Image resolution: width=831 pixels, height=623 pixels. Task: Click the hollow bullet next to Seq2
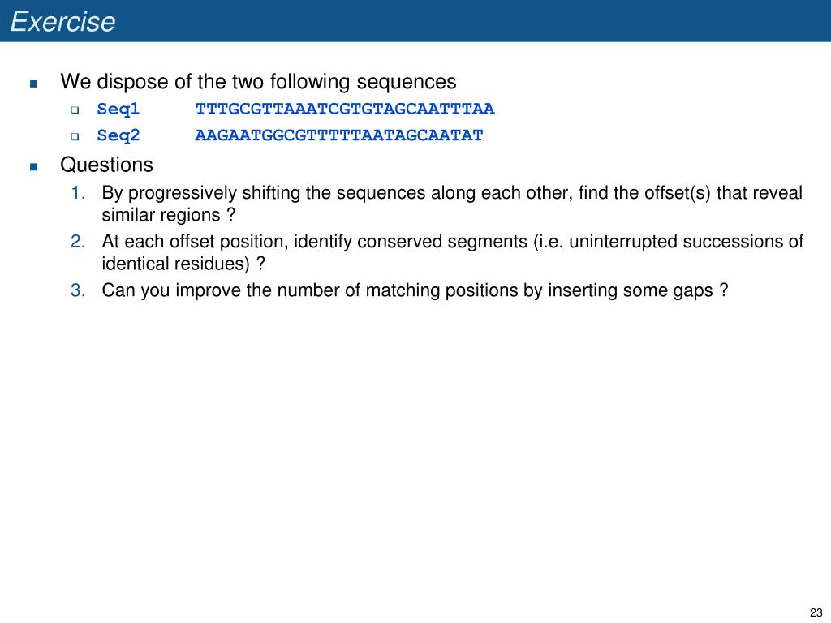pyautogui.click(x=75, y=136)
